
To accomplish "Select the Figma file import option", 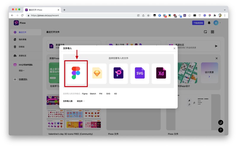I will [x=76, y=74].
